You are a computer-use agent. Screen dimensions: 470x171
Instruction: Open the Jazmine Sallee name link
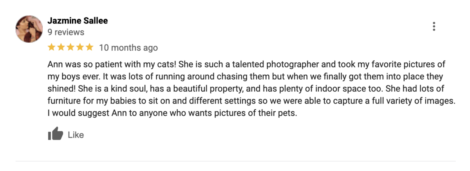pyautogui.click(x=78, y=21)
